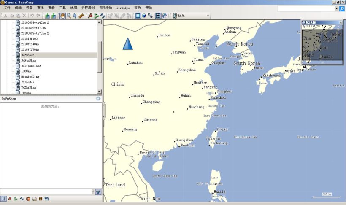Viewport: 346px width, 205px height.
Task: Toggle the filter funnel button
Action: pos(98,192)
